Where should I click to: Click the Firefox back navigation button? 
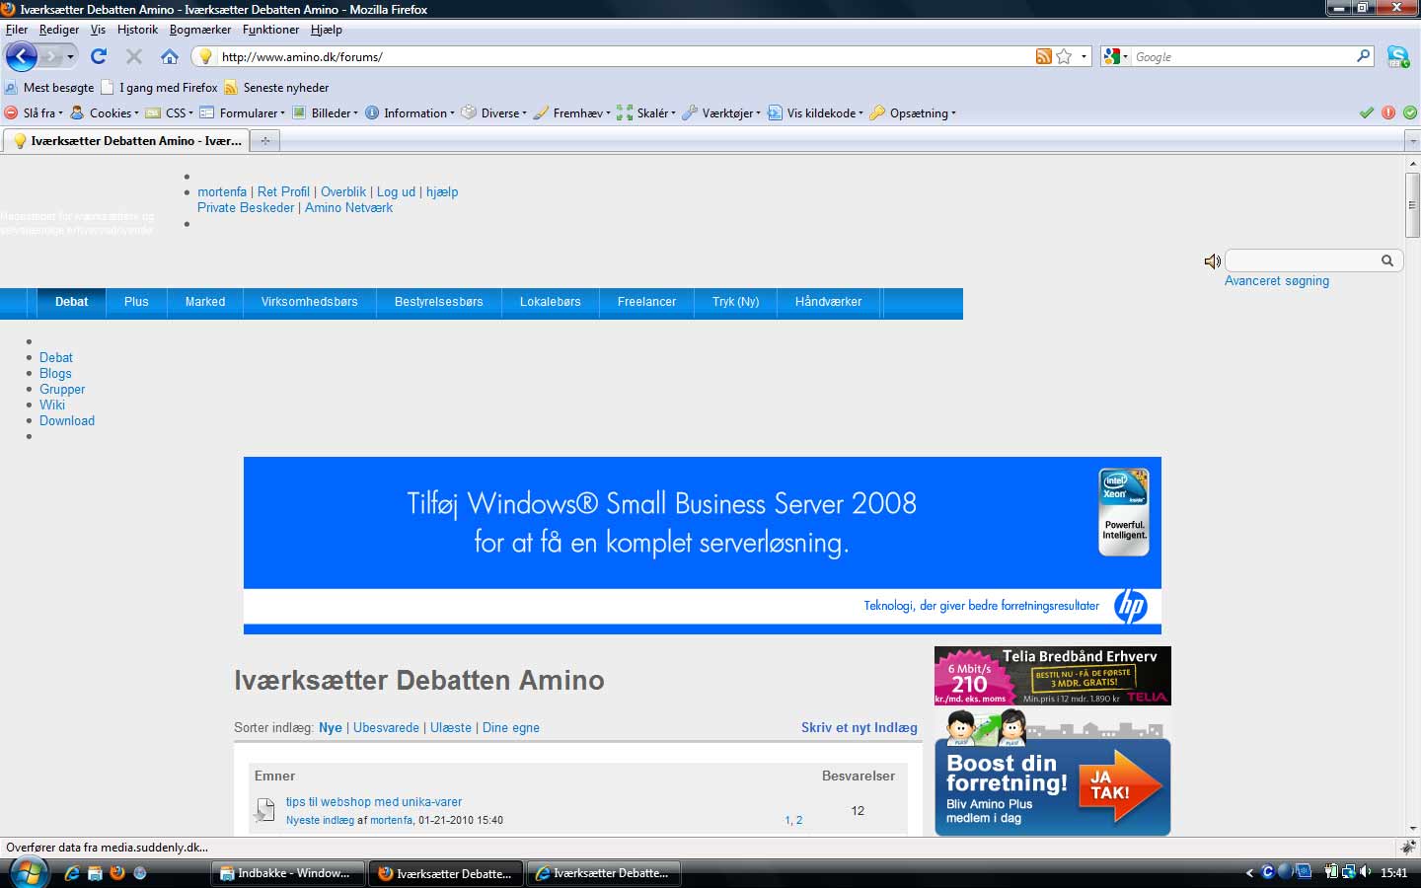pyautogui.click(x=22, y=56)
